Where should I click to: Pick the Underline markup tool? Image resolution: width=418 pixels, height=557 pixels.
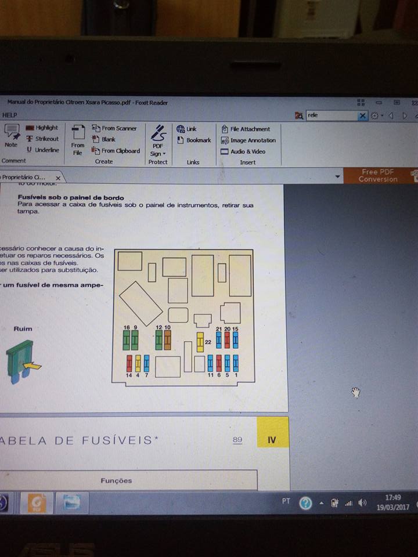(42, 150)
